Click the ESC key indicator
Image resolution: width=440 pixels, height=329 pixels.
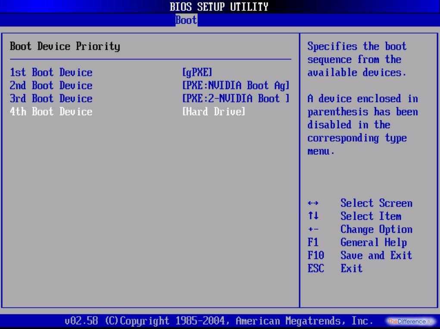click(315, 269)
